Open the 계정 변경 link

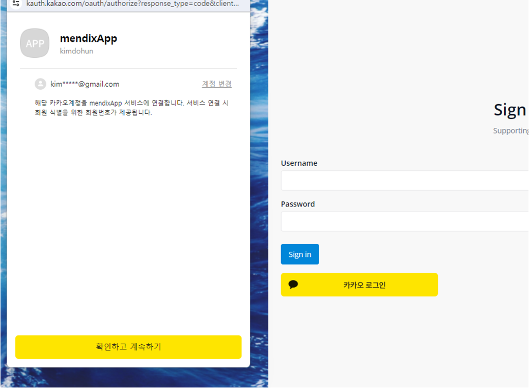click(x=217, y=84)
